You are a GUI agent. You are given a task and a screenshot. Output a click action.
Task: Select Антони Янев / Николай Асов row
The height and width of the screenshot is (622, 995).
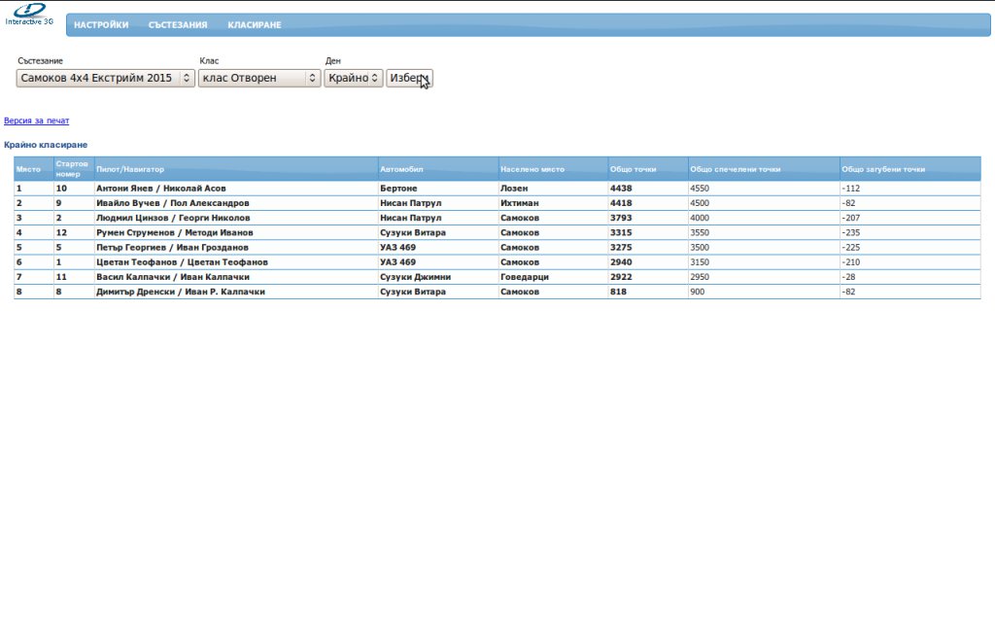click(497, 189)
